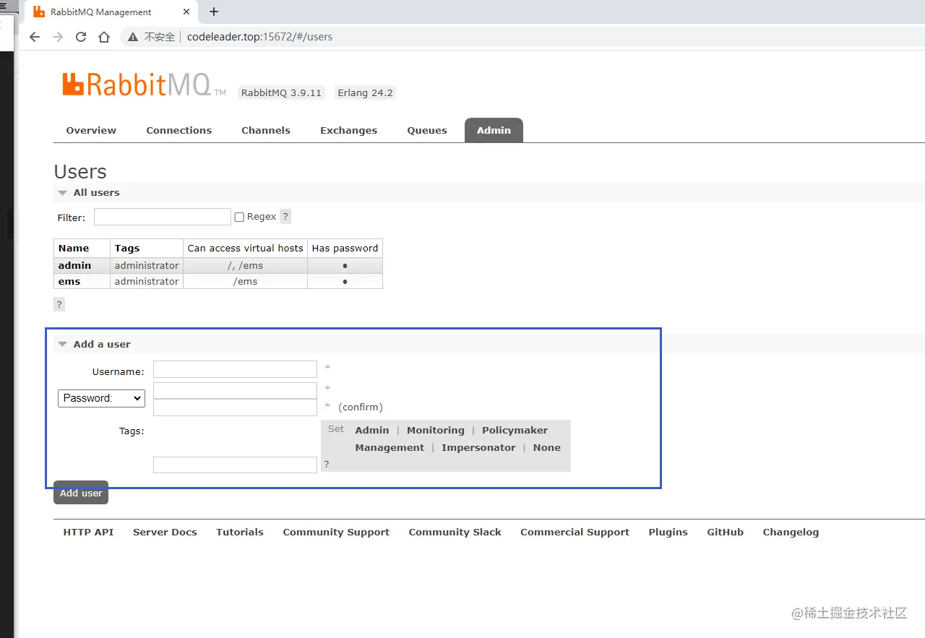Sort users by Name column header
This screenshot has height=638, width=925.
(82, 248)
